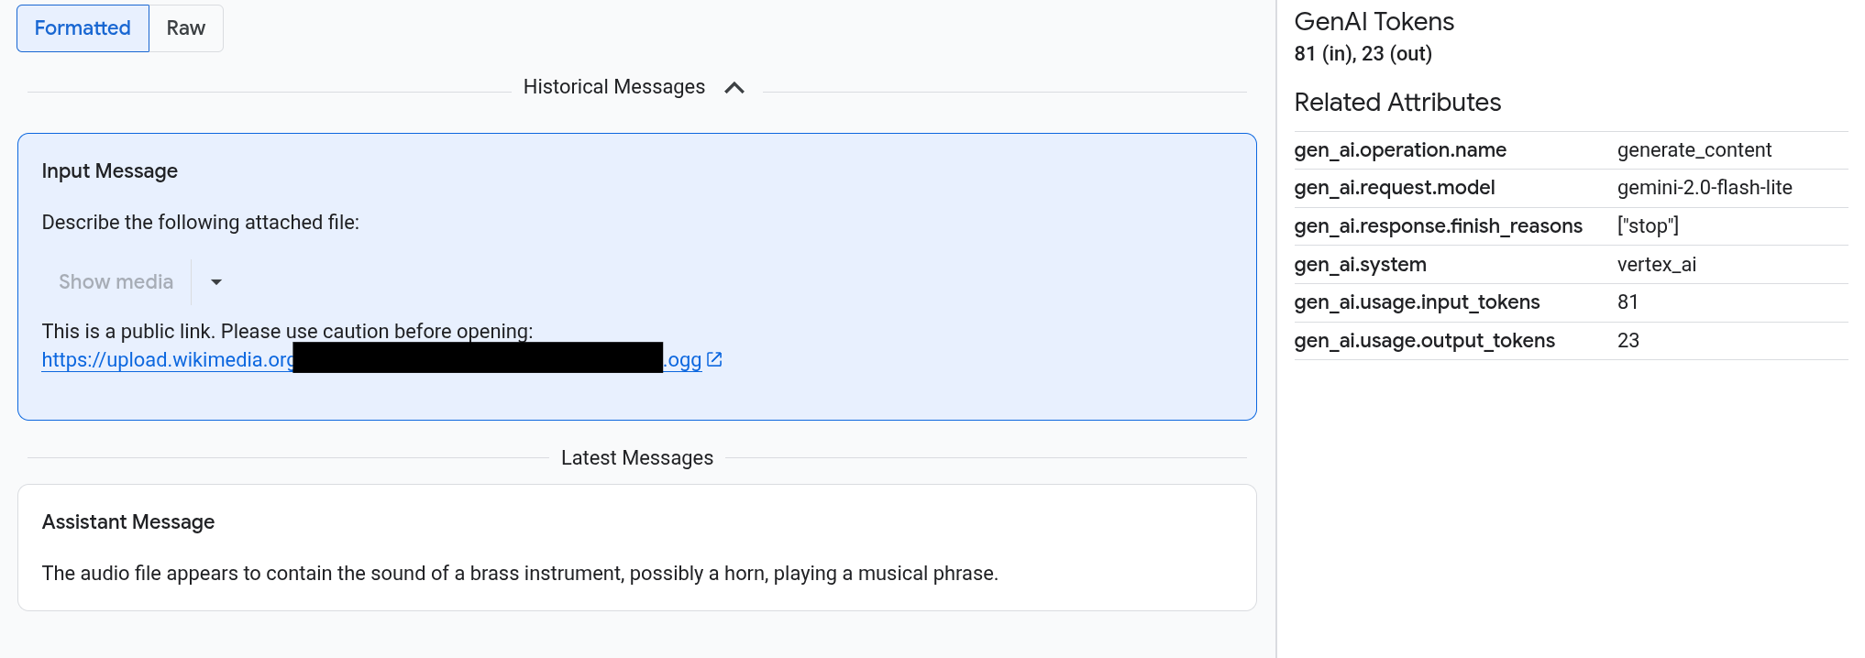Screen dimensions: 1865x658
Task: Click the gen_ai.usage.output_tokens attribute key
Action: [x=1424, y=341]
